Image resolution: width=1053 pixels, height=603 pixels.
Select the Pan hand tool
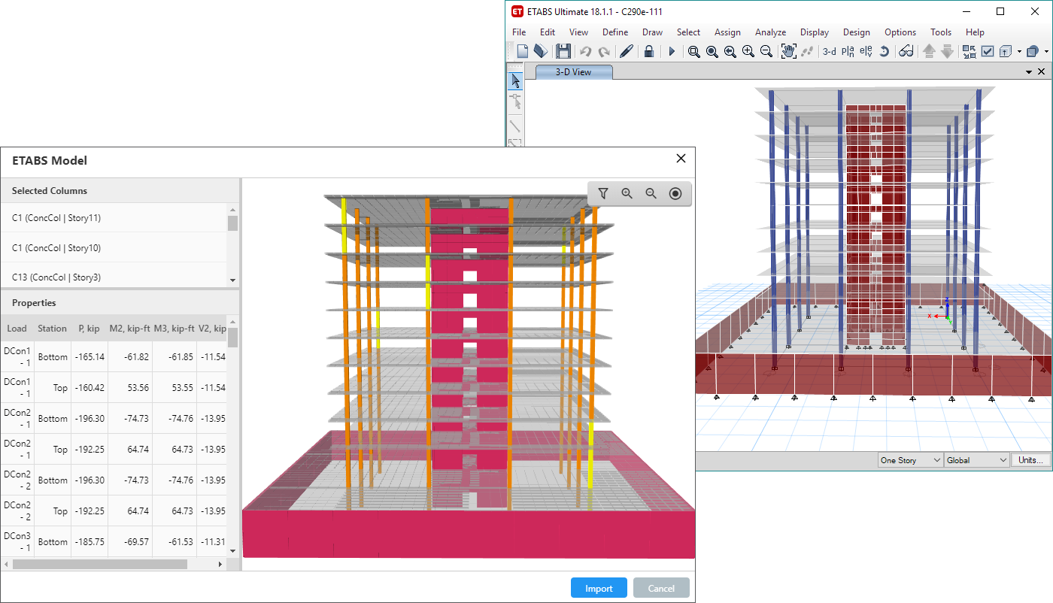point(788,51)
